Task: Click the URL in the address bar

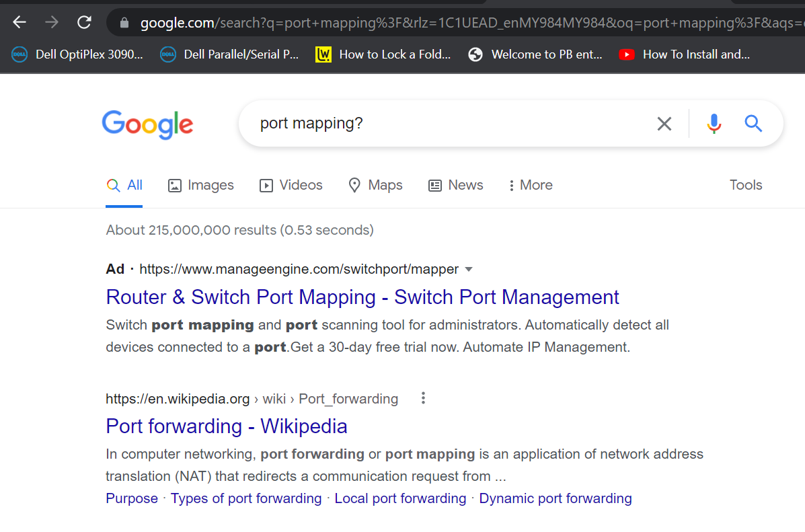Action: 471,23
